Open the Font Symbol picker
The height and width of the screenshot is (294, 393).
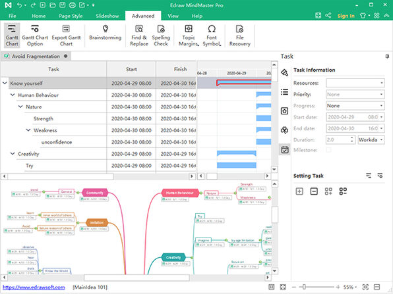tap(212, 36)
